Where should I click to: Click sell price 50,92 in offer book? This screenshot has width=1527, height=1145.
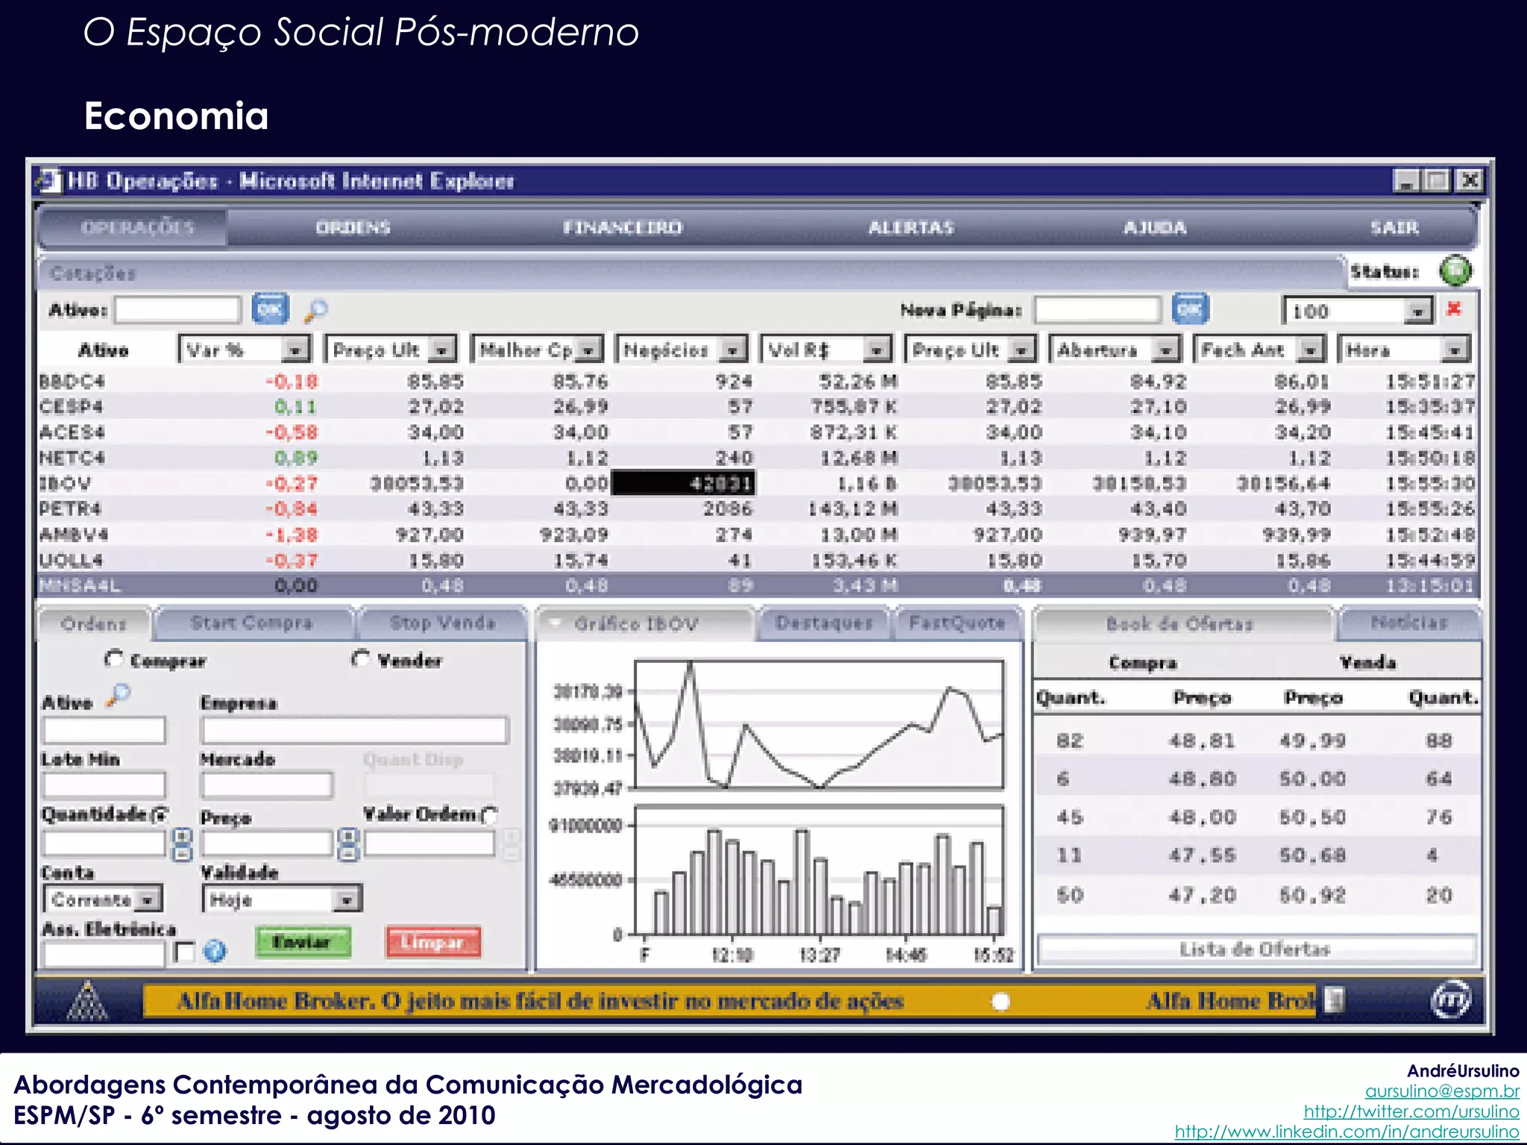click(x=1312, y=895)
